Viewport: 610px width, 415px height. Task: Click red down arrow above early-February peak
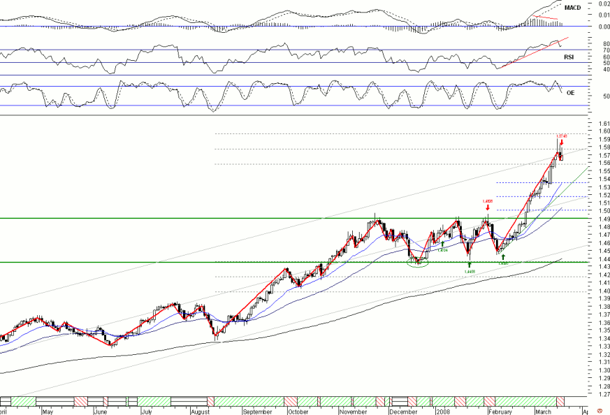(488, 207)
